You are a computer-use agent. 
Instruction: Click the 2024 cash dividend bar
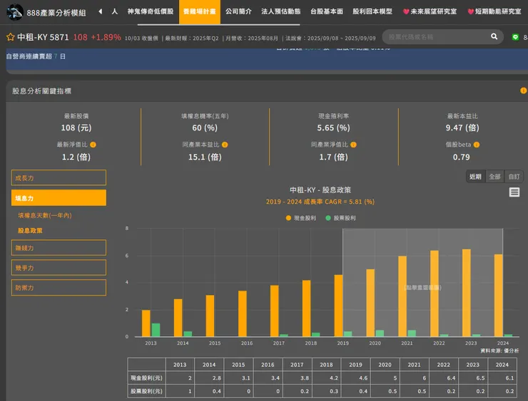[498, 296]
